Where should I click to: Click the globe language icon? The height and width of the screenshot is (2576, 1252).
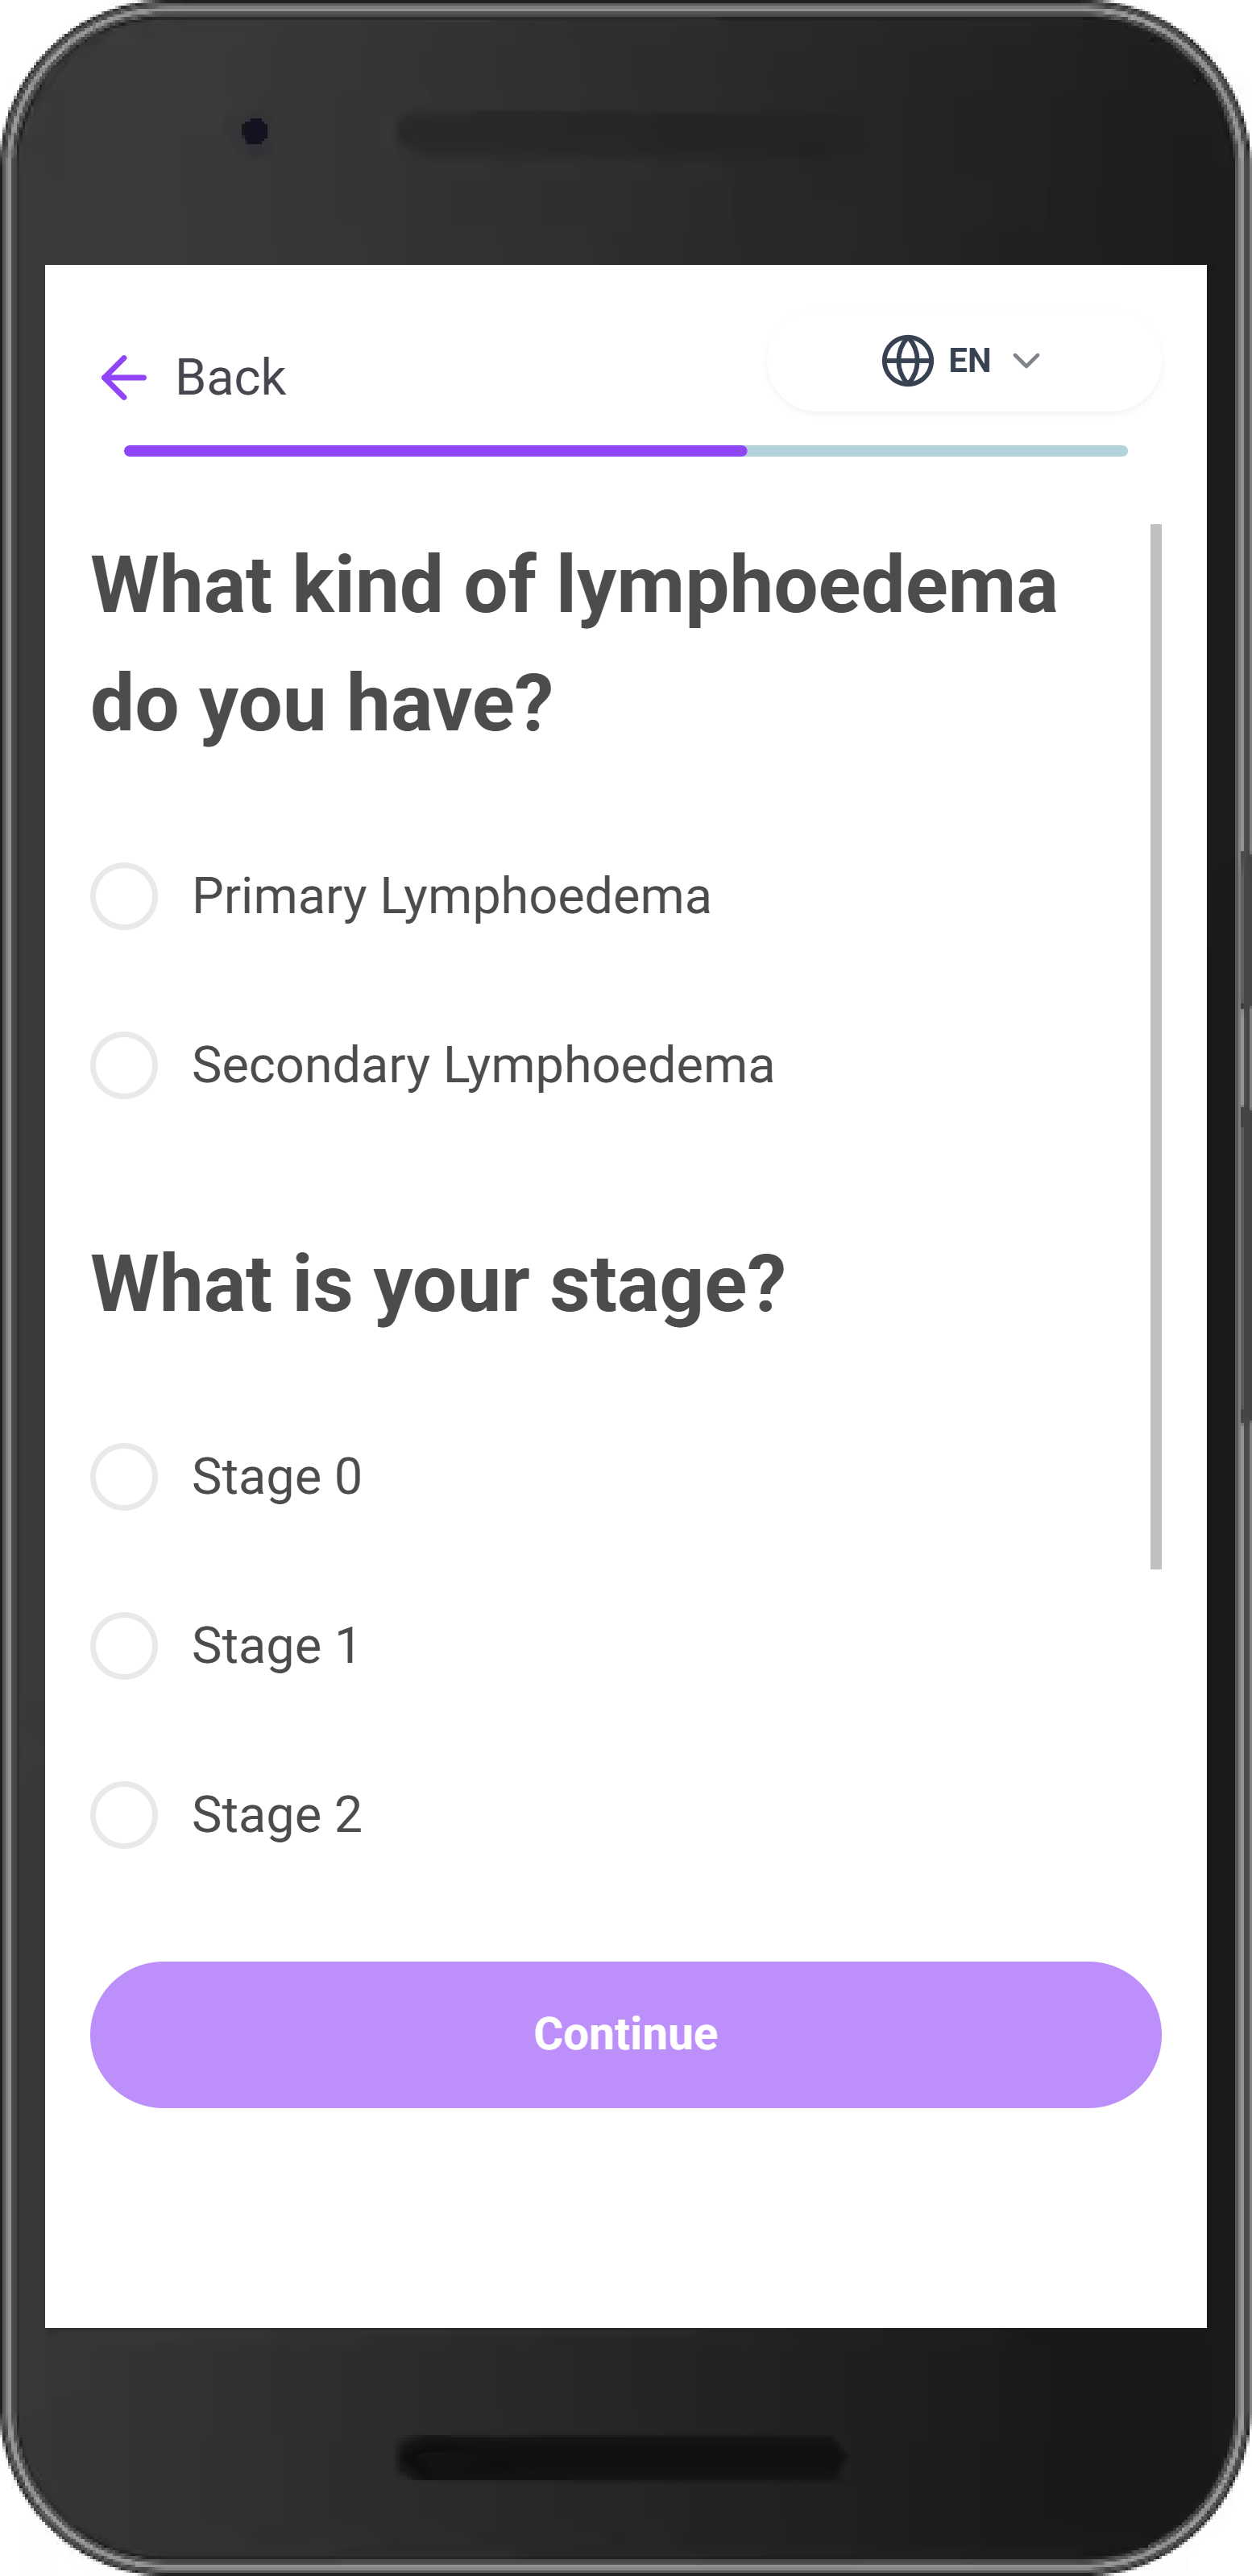(906, 361)
